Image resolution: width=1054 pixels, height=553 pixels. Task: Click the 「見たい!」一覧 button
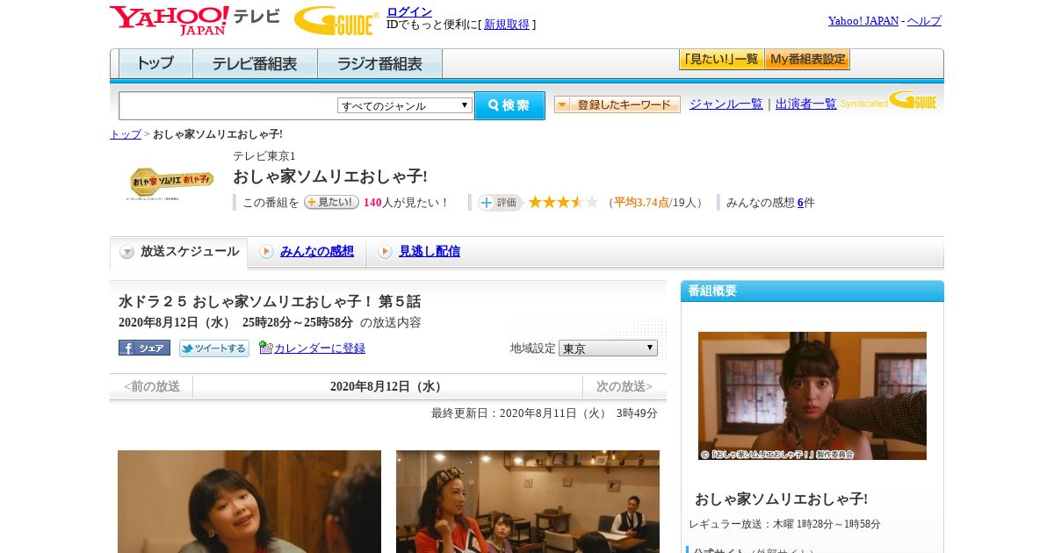[x=721, y=60]
